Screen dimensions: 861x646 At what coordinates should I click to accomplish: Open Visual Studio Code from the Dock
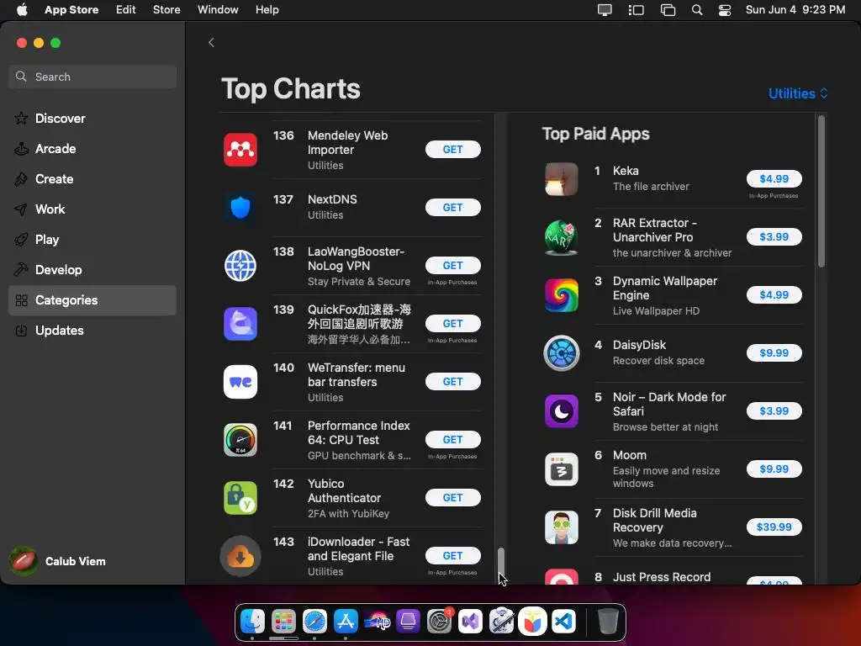564,622
